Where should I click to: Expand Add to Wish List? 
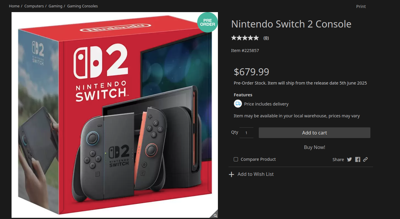pyautogui.click(x=256, y=174)
